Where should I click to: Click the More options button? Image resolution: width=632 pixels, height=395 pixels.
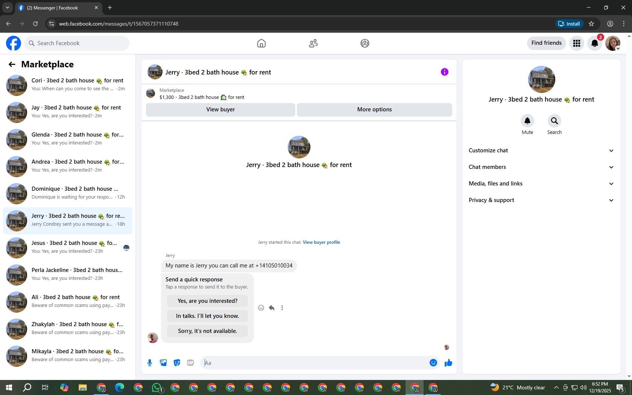[x=374, y=109]
